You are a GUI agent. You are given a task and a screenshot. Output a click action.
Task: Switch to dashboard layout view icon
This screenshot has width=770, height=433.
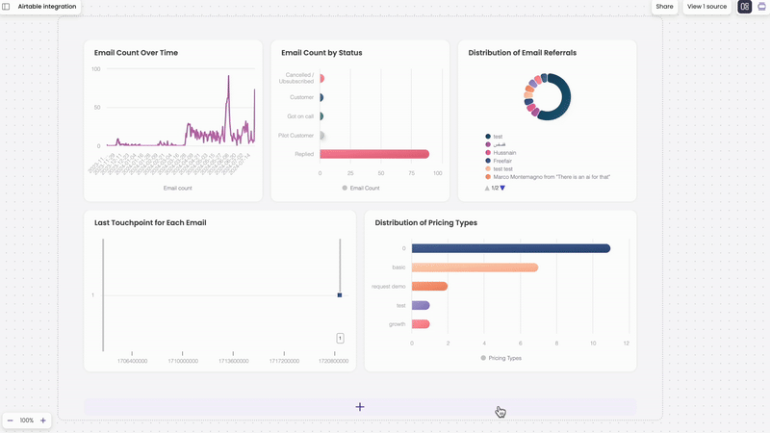pos(744,7)
